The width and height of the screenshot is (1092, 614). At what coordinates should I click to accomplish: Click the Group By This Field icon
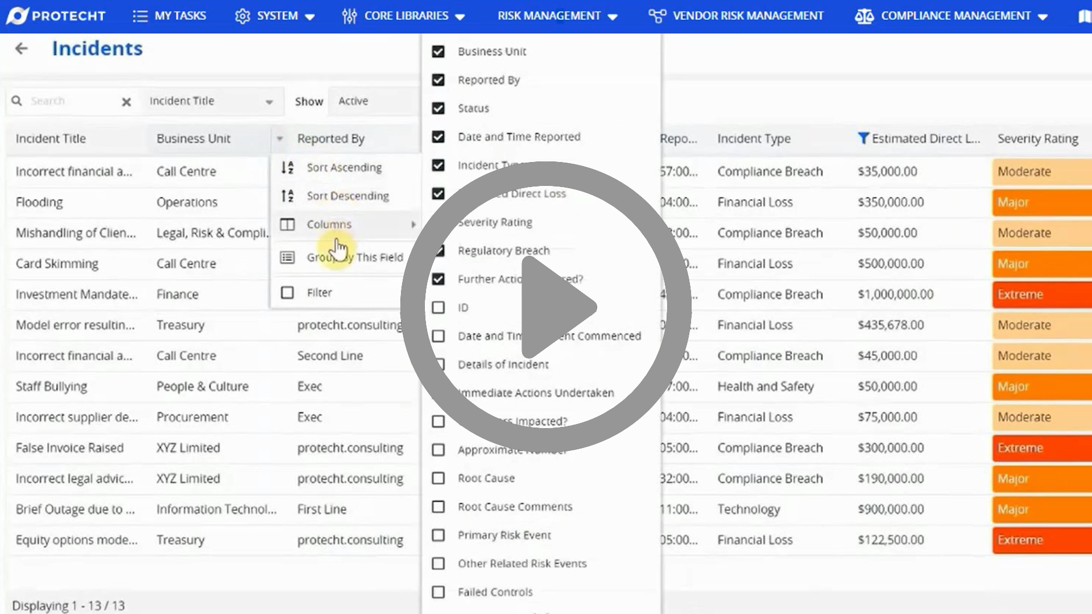point(288,257)
